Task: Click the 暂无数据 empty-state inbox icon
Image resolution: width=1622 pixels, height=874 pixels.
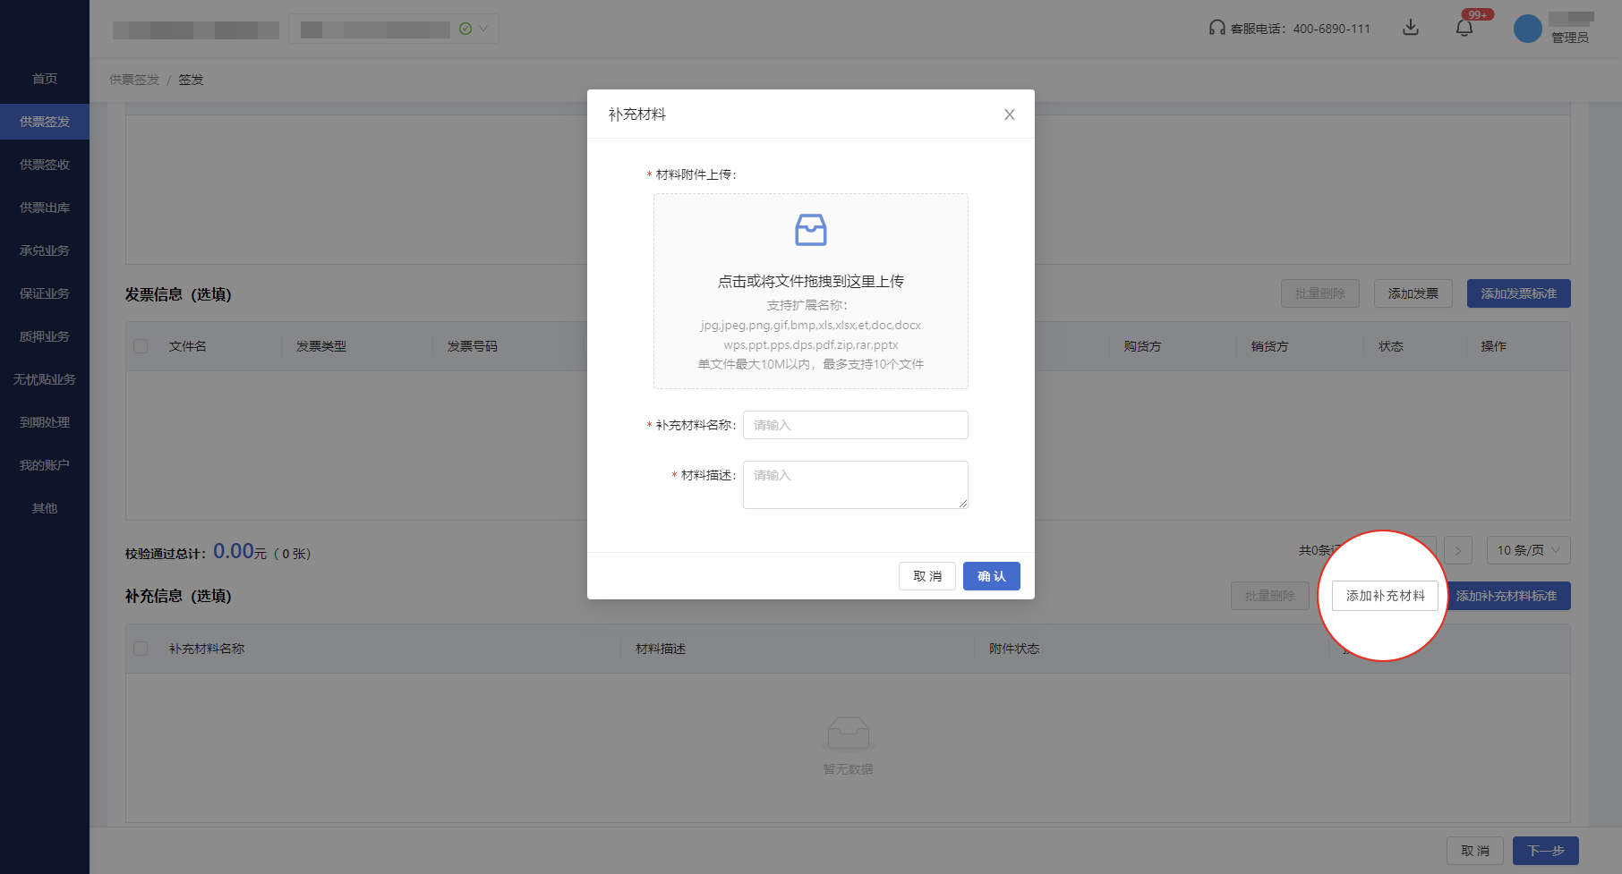Action: tap(848, 732)
